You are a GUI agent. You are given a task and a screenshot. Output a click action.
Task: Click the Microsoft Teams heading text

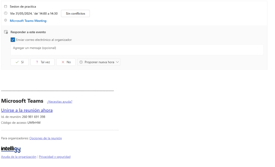22,101
